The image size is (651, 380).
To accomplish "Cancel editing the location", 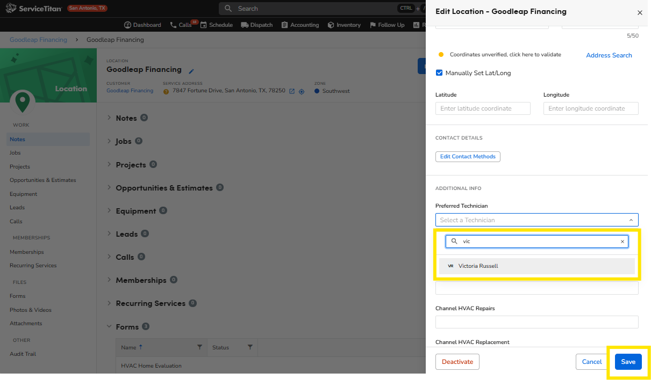I will 592,362.
